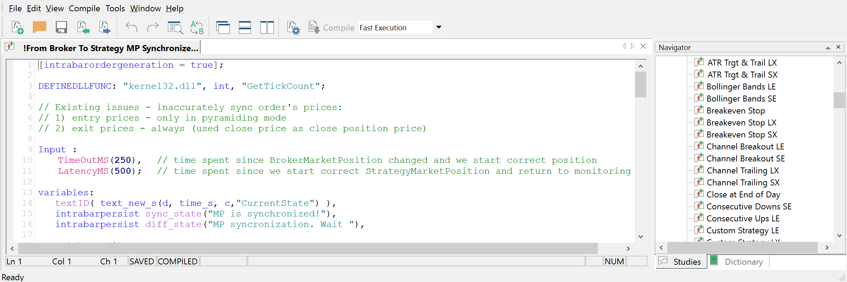The width and height of the screenshot is (847, 282).
Task: Close the current editor document tab
Action: (x=643, y=46)
